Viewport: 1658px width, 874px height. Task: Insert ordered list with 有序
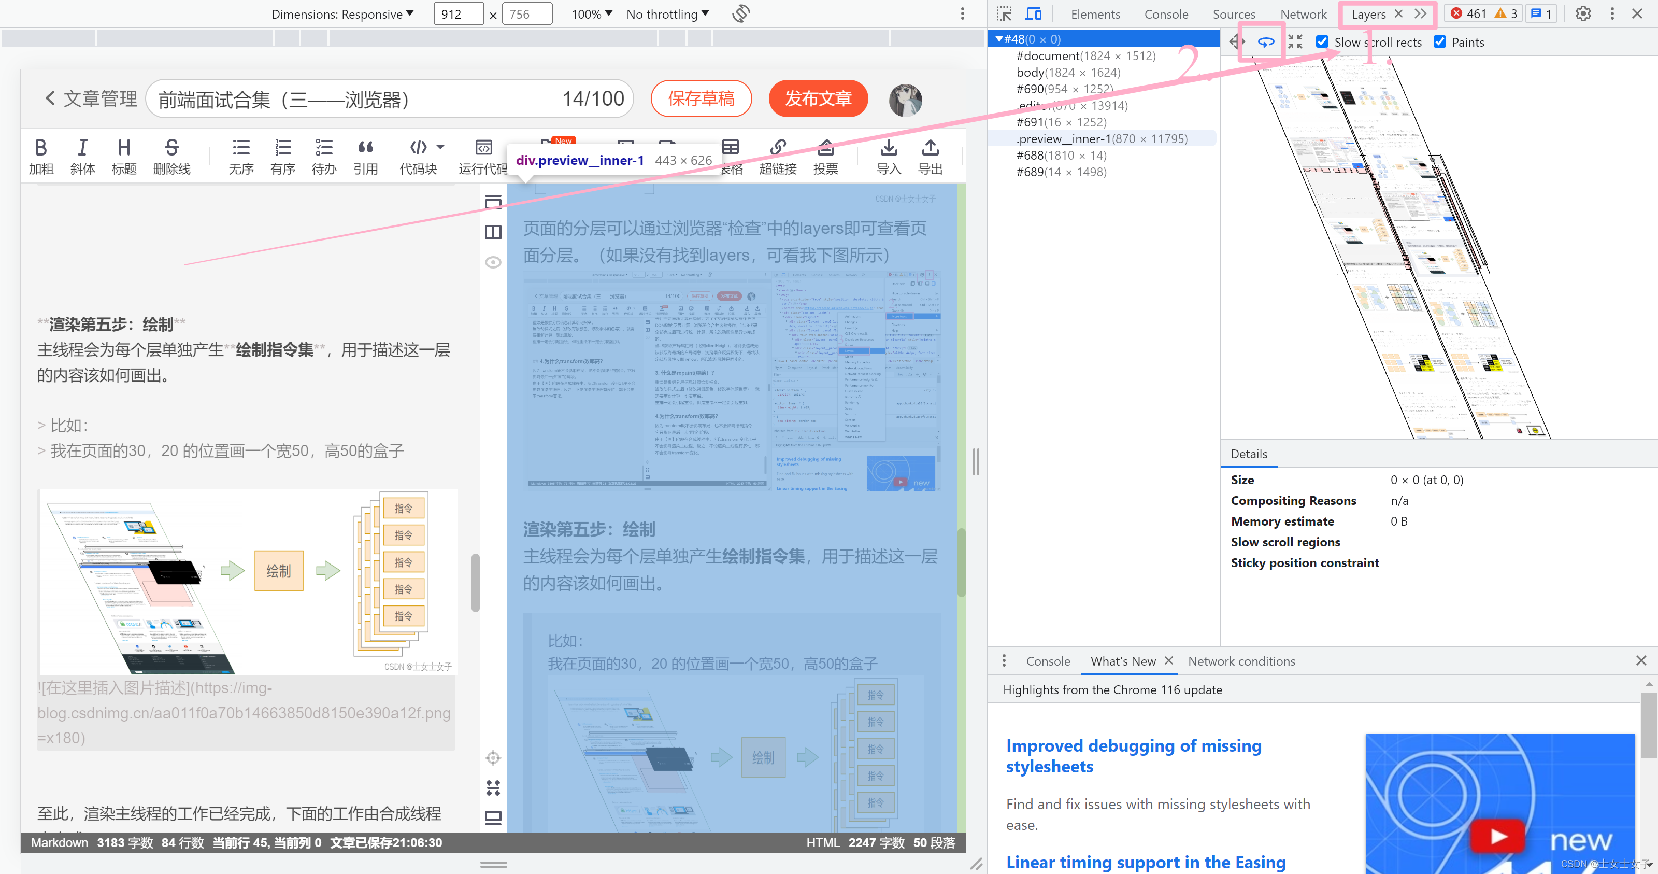pyautogui.click(x=282, y=157)
